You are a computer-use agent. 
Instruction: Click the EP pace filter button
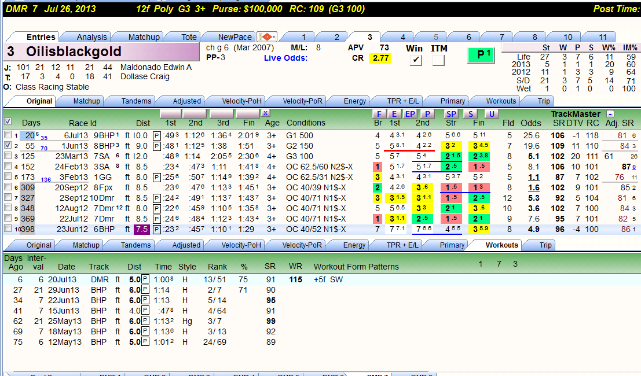point(409,114)
